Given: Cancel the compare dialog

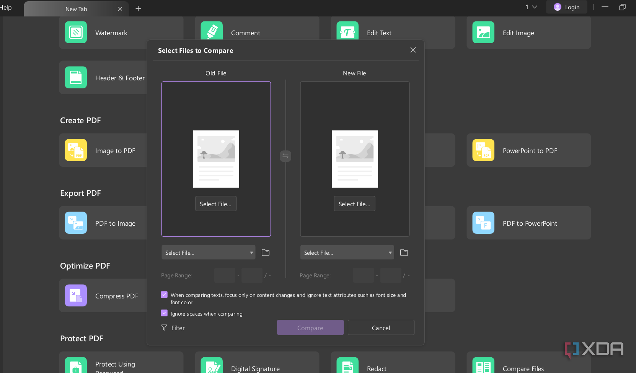Looking at the screenshot, I should 381,328.
